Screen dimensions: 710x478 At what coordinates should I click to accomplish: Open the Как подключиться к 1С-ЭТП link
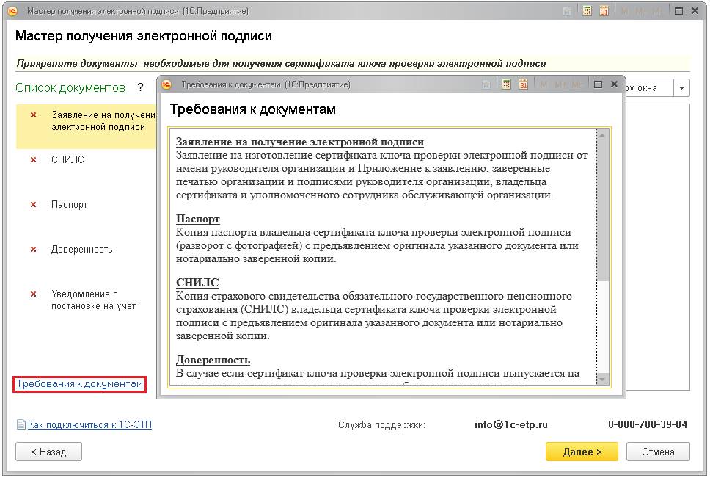89,424
